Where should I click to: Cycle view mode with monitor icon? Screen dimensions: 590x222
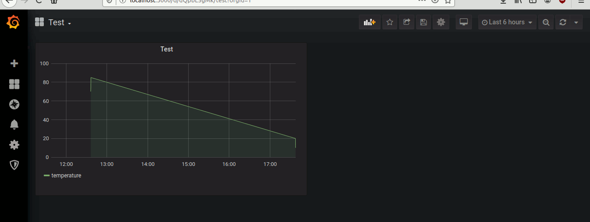464,22
